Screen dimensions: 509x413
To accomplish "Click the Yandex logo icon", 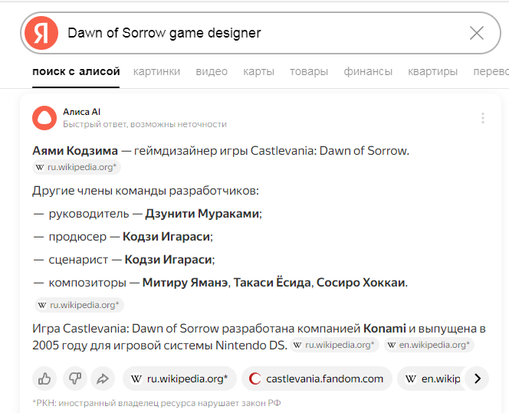I will click(x=41, y=33).
